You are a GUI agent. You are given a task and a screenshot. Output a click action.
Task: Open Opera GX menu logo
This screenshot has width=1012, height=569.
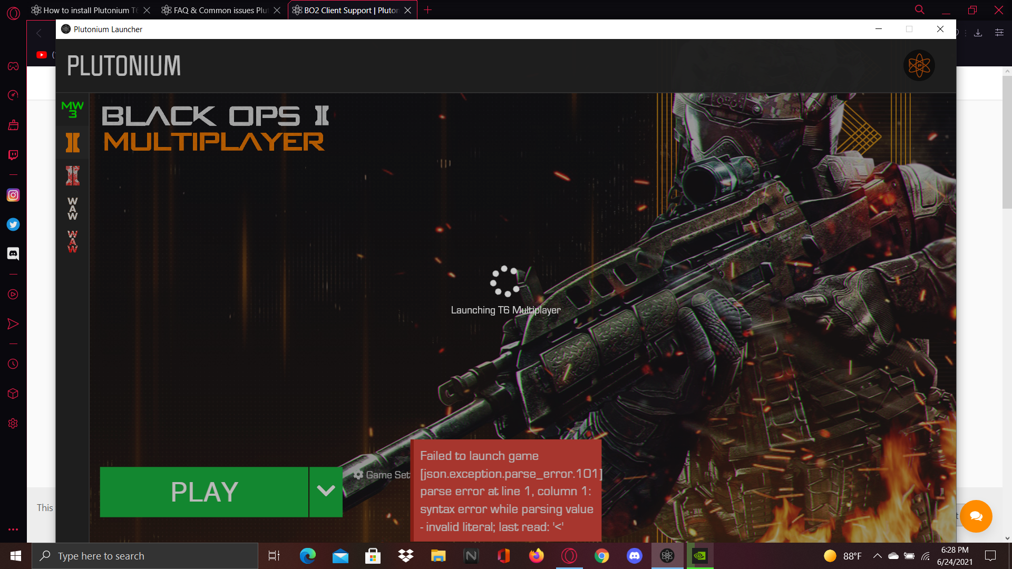click(x=14, y=13)
